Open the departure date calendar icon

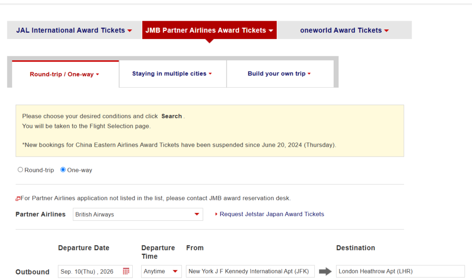point(126,271)
